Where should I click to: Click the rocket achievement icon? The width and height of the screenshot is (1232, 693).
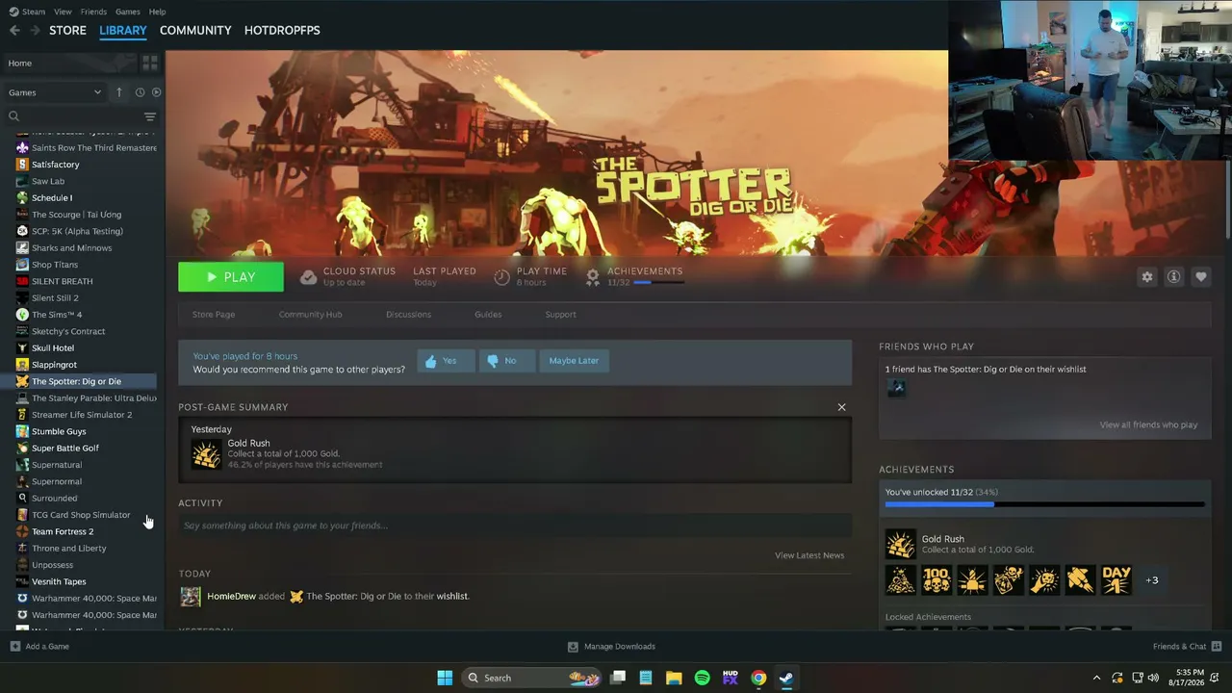(1081, 579)
